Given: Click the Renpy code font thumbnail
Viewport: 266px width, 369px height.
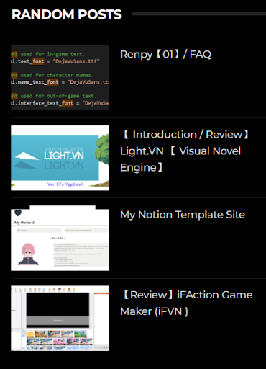Looking at the screenshot, I should coord(60,78).
